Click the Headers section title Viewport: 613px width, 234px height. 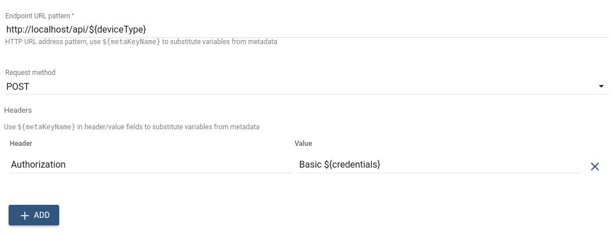click(x=18, y=110)
